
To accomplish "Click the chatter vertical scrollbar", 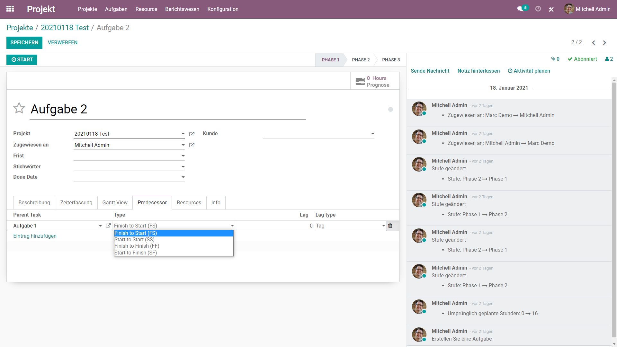I will click(614, 209).
